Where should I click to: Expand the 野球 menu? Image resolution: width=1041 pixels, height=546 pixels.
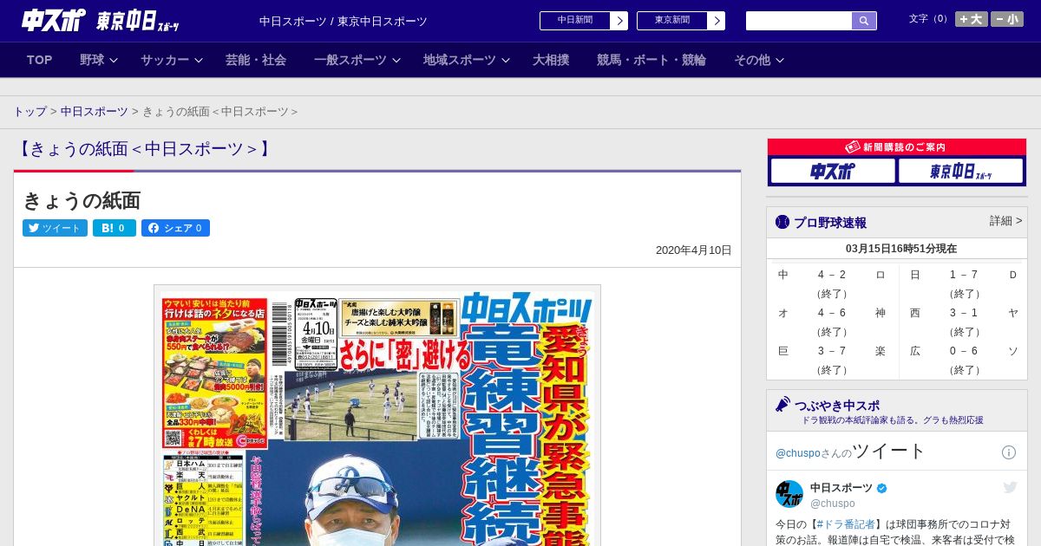pyautogui.click(x=99, y=60)
